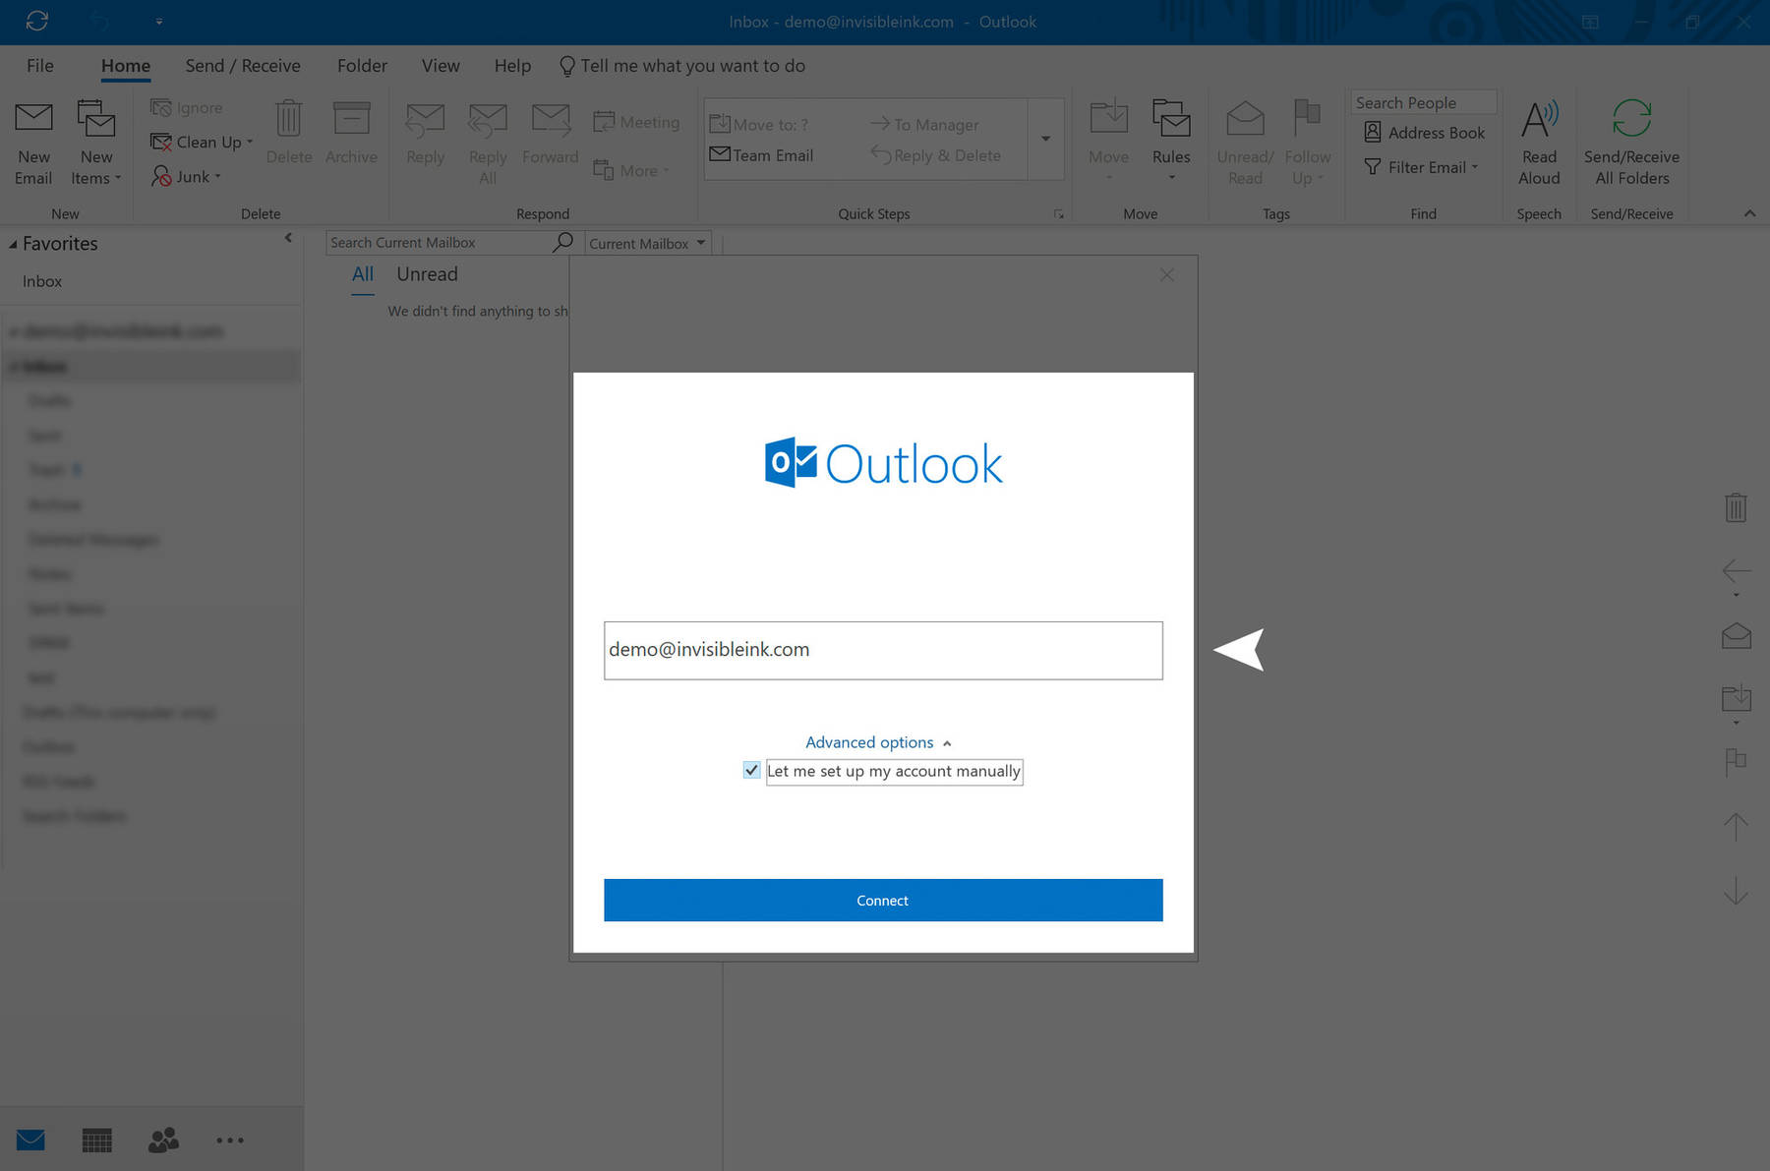Click in the Search People field
The height and width of the screenshot is (1171, 1770).
1424,102
